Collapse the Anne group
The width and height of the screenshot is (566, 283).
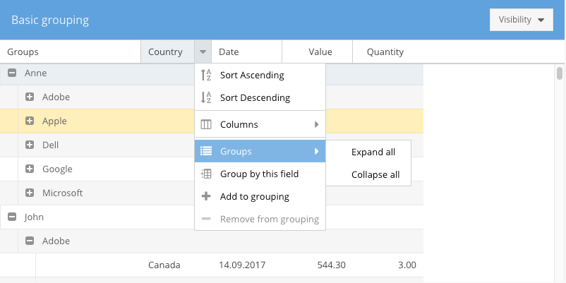[x=12, y=73]
